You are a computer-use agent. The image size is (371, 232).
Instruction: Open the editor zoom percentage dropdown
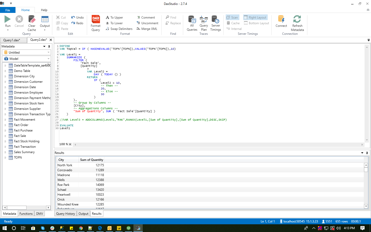pos(70,144)
